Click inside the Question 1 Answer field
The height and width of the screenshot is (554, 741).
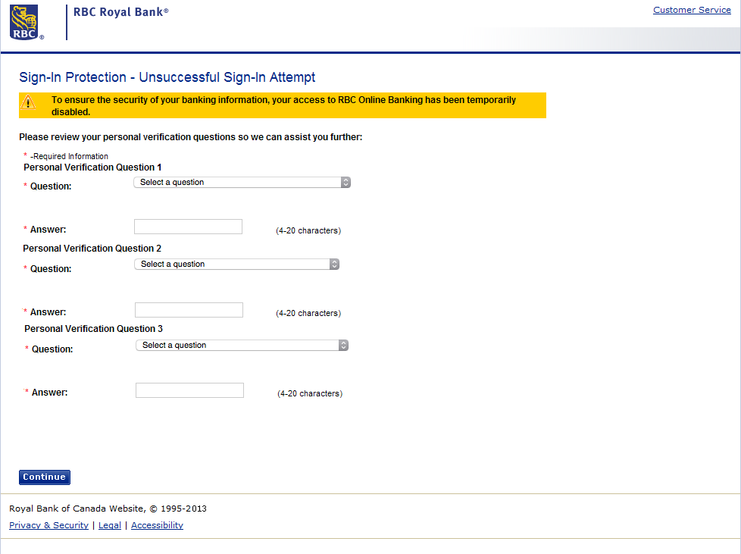tap(188, 226)
